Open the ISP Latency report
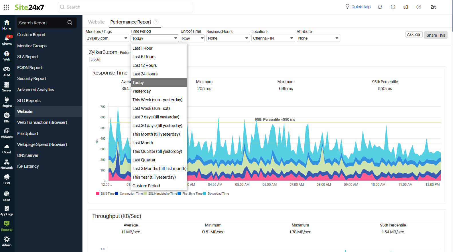Viewport: 453px width, 252px height. pyautogui.click(x=28, y=166)
